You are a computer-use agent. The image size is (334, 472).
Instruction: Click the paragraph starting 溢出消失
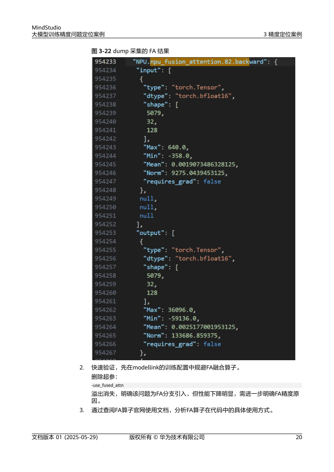(196, 397)
